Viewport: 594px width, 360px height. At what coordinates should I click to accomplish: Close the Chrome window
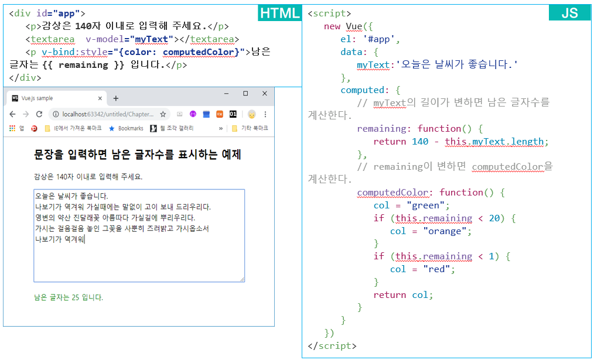265,94
